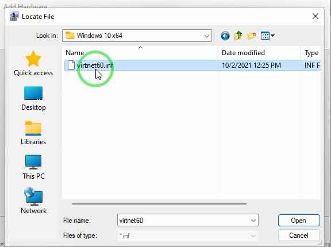Open the View Menu icon
This screenshot has width=331, height=247.
click(267, 36)
